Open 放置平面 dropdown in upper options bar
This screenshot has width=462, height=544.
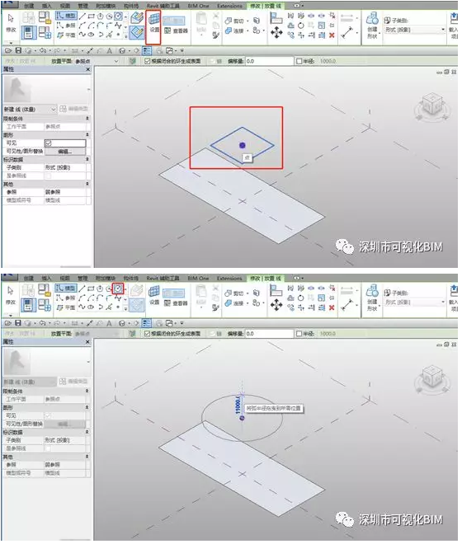97,61
